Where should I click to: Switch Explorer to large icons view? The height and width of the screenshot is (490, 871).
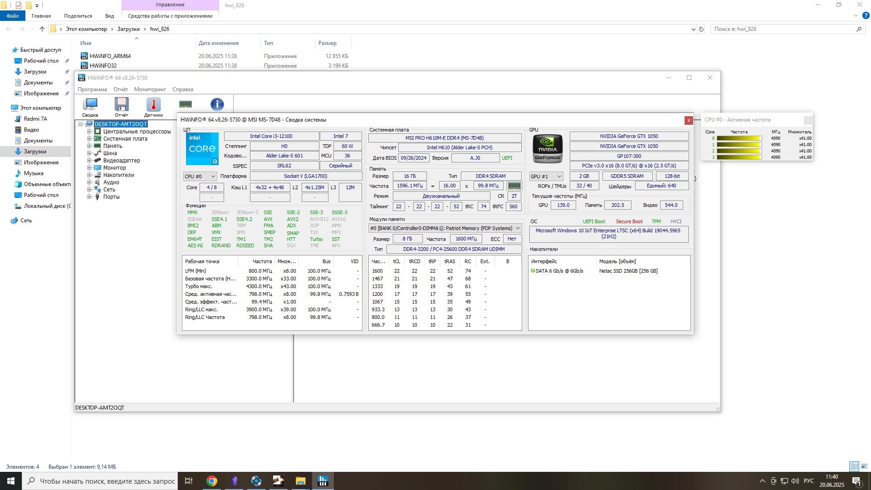pyautogui.click(x=864, y=466)
